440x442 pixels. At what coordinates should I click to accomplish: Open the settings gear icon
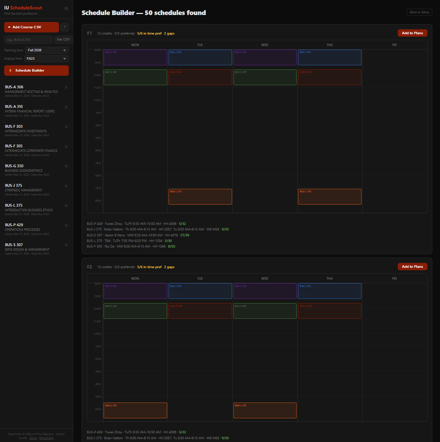point(66,8)
